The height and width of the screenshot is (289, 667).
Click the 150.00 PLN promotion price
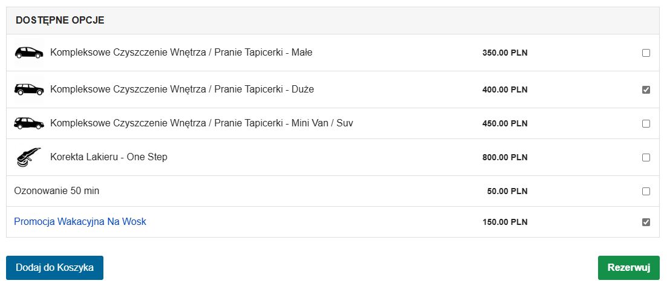click(505, 222)
